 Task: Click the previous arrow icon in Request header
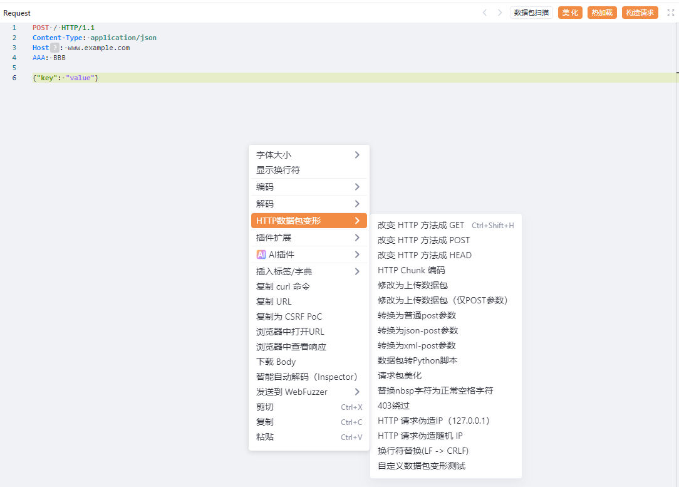pyautogui.click(x=484, y=13)
